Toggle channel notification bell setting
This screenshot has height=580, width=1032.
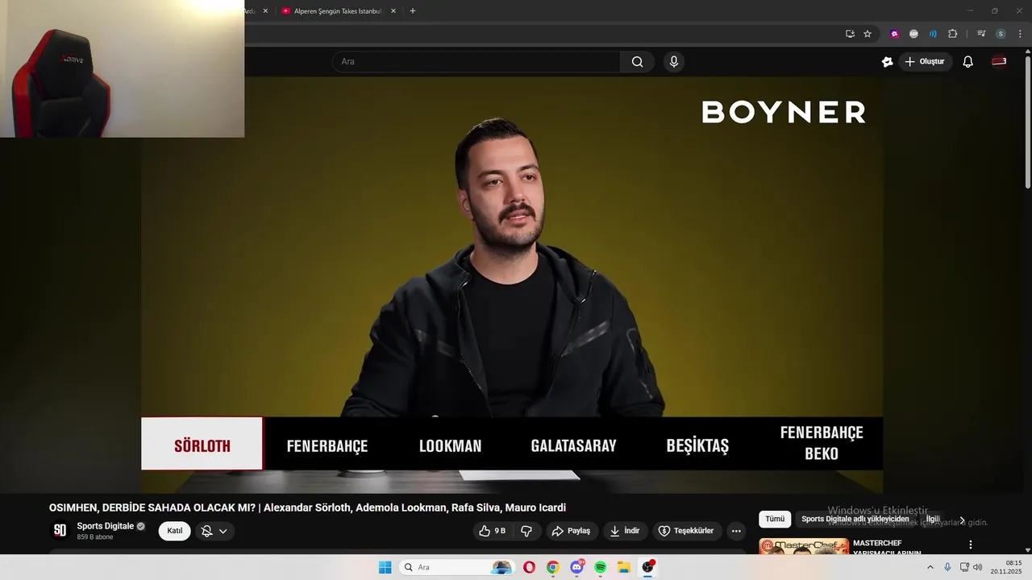214,531
